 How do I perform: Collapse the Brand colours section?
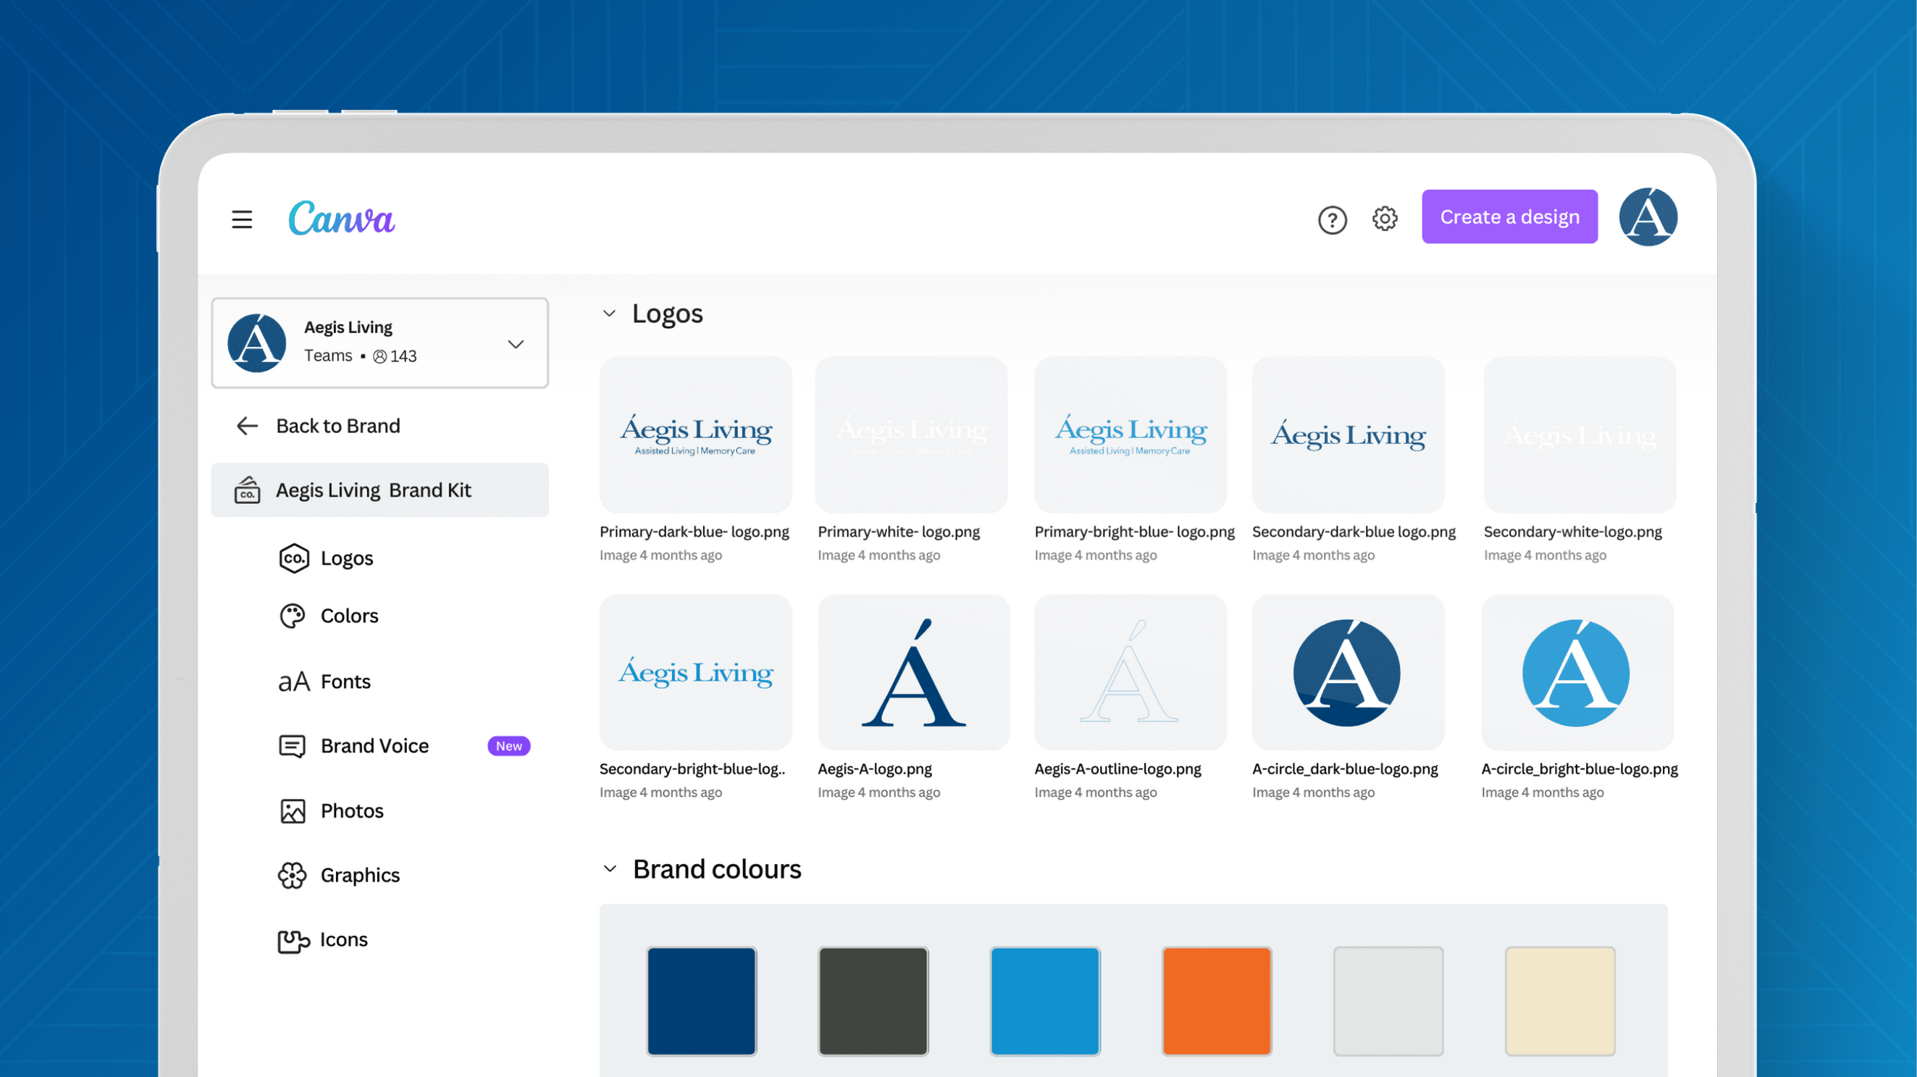click(610, 868)
